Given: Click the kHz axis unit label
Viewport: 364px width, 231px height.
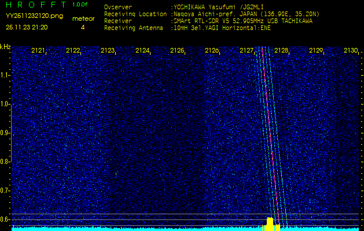Looking at the screenshot, I should tap(5, 47).
